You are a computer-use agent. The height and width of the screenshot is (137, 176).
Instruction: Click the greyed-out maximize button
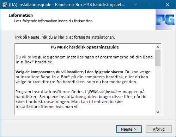(x=151, y=5)
